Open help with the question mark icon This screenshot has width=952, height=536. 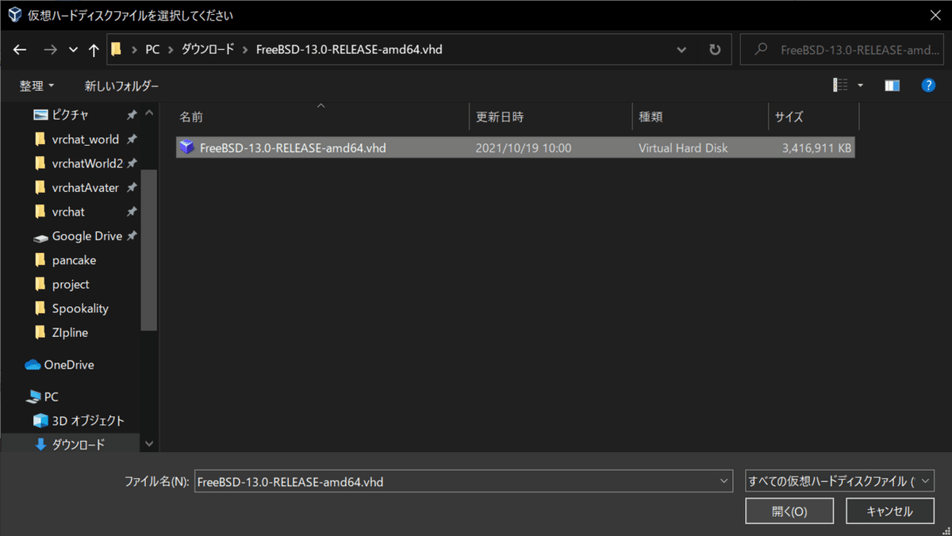pos(928,86)
